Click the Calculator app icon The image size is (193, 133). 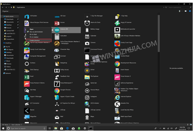[57, 37]
